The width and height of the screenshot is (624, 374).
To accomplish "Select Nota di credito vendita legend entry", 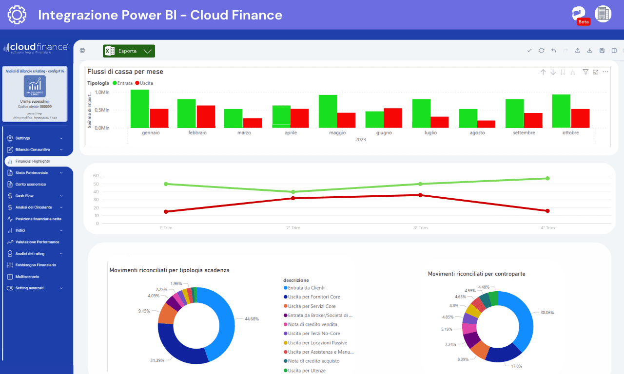I will 310,324.
